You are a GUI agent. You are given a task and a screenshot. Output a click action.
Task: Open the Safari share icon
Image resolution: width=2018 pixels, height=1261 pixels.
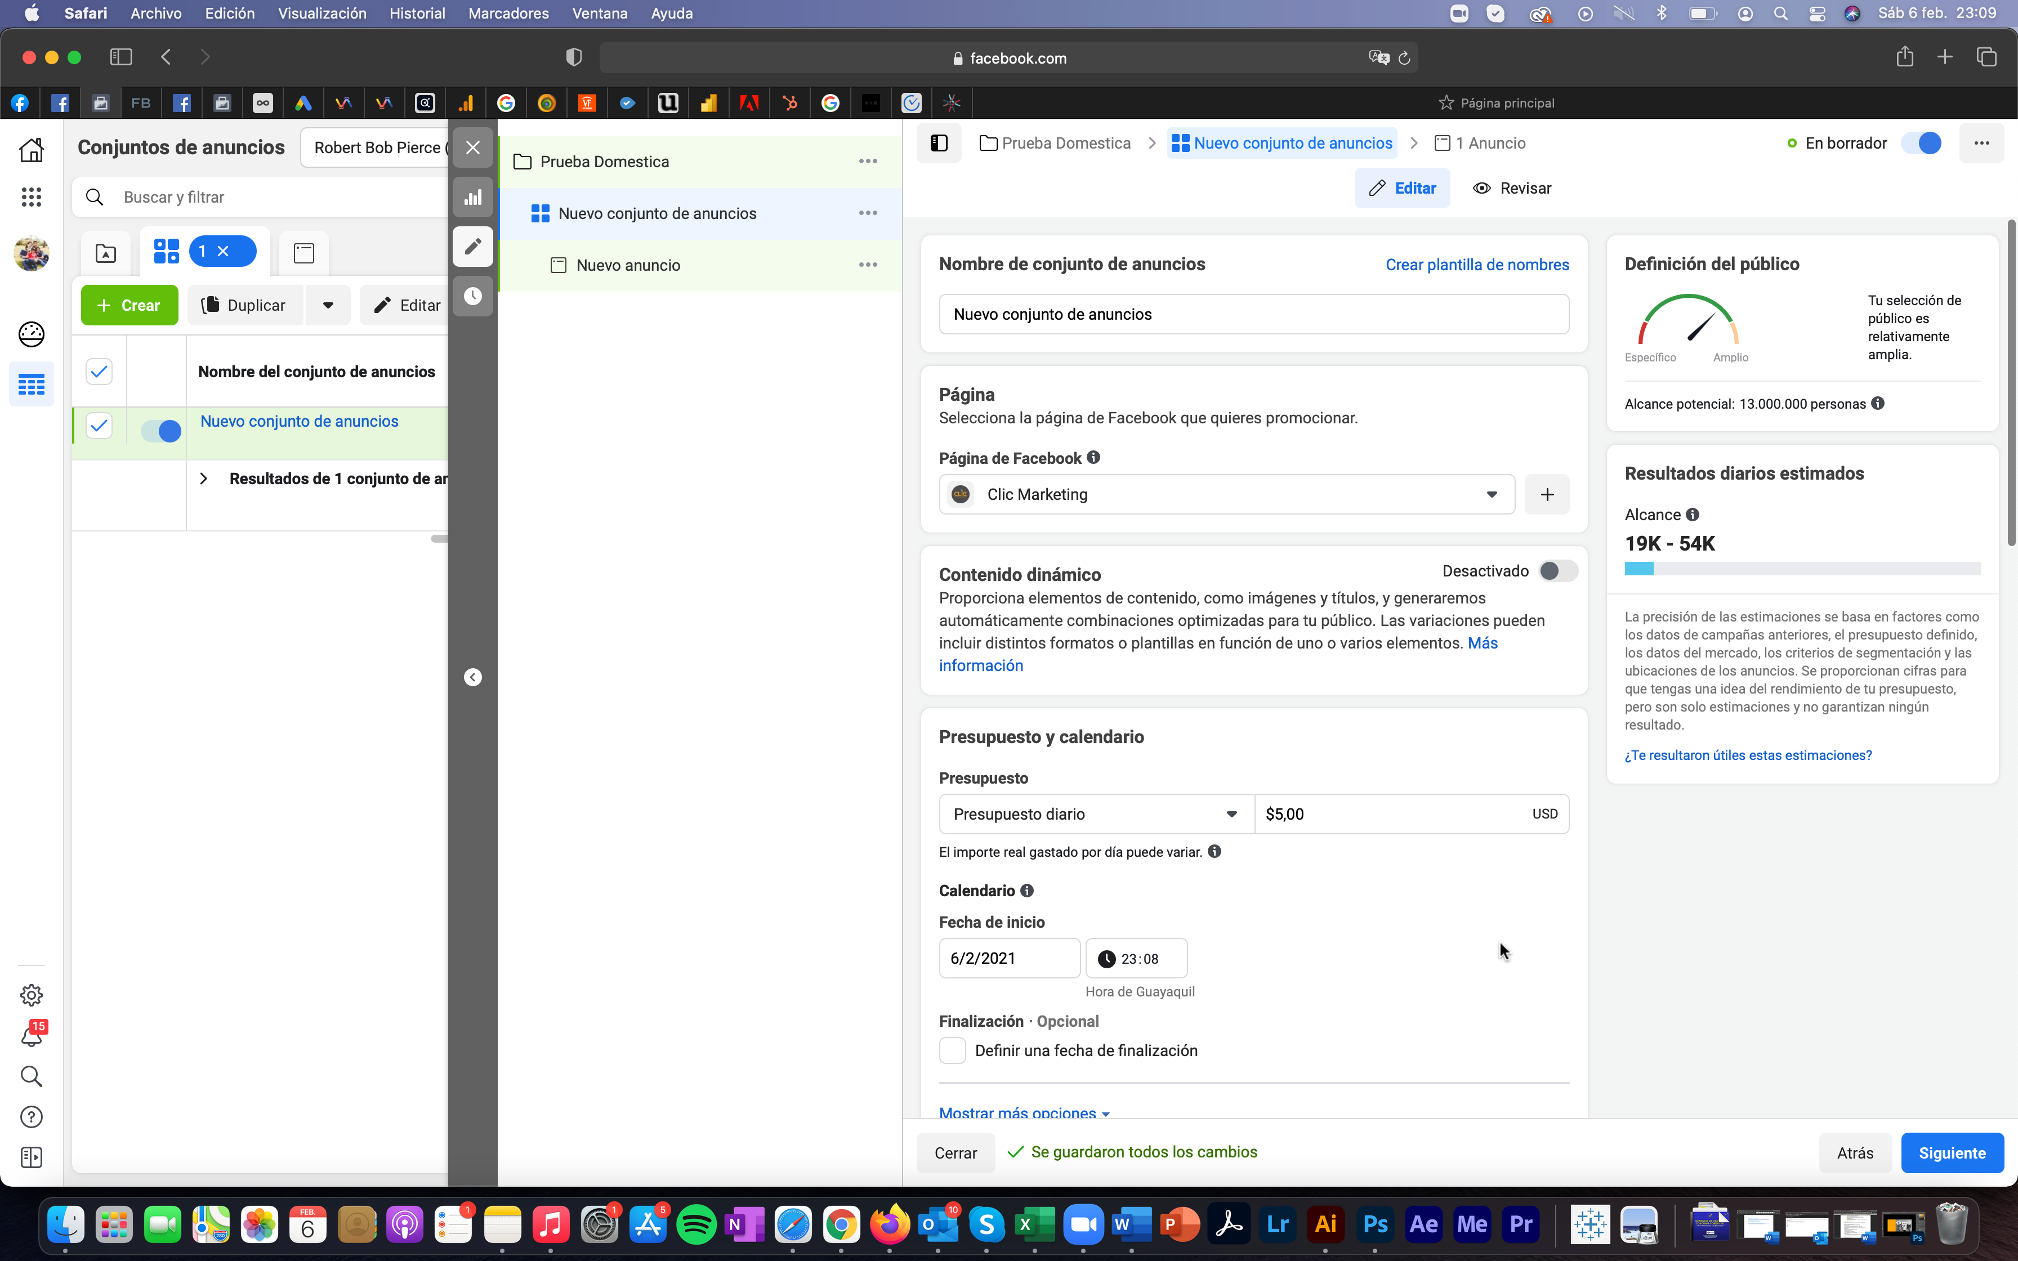click(x=1905, y=57)
